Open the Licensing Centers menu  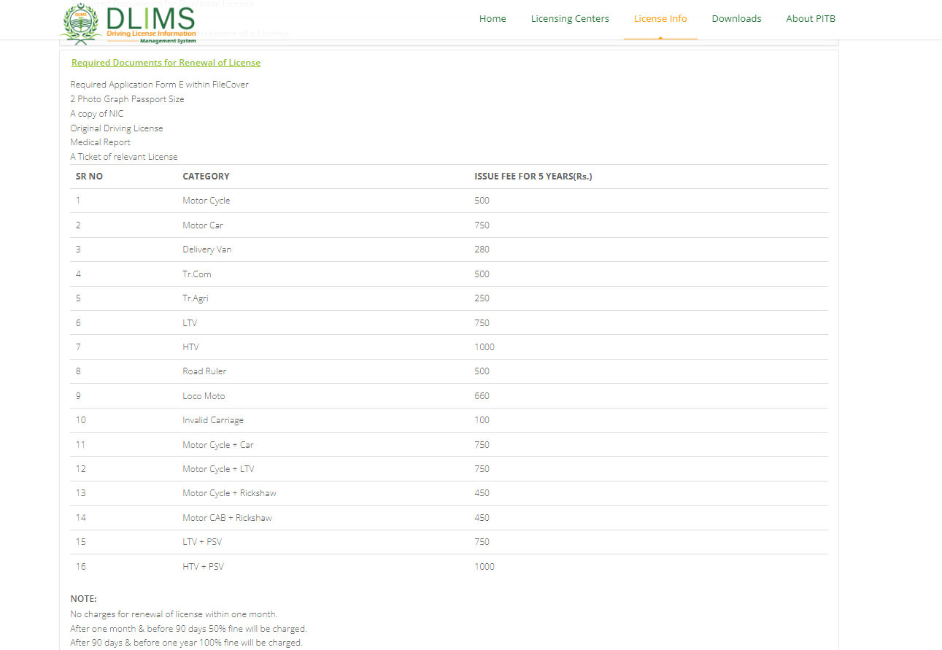coord(570,19)
